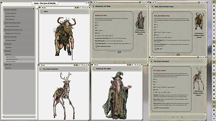
Task: Go to next page in Fey Court Sentinel statblock
Action: pos(182,117)
